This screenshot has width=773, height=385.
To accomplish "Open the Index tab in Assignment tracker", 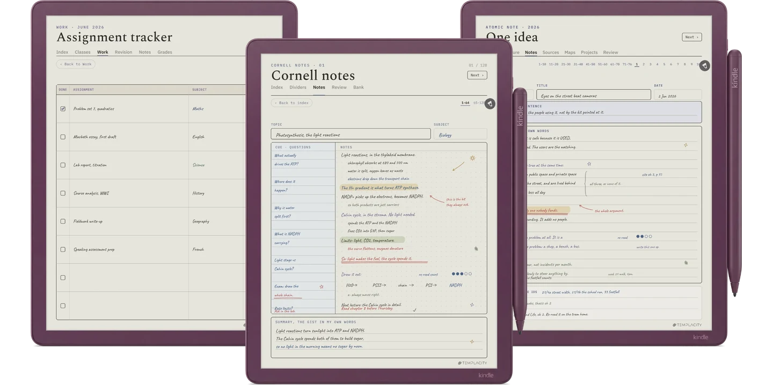I will point(62,53).
